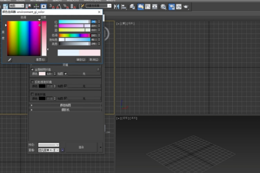Image resolution: width=260 pixels, height=173 pixels.
Task: Click the lock button beside the view dropdown in render setup
Action: point(62,150)
